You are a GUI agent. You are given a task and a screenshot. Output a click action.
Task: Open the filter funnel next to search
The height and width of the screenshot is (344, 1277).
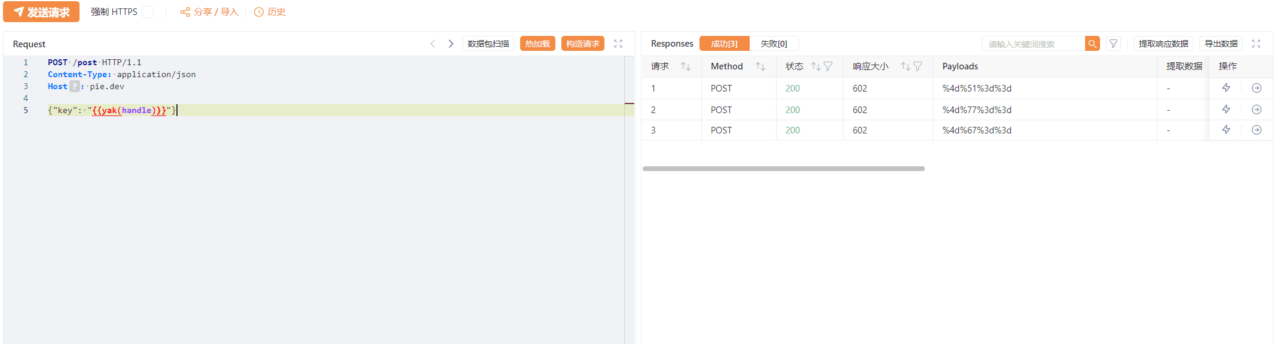(1113, 44)
